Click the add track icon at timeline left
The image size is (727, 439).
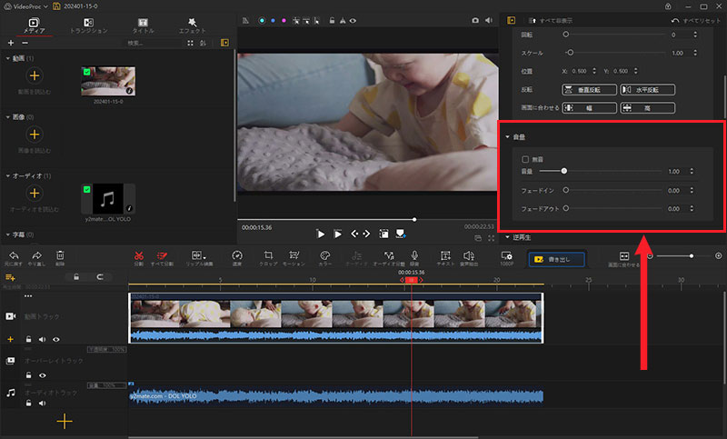point(10,277)
